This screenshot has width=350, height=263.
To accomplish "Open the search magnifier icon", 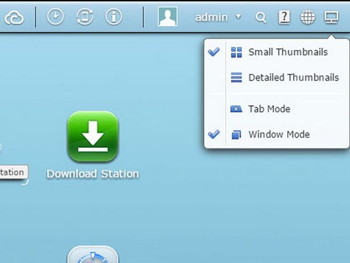I will click(x=261, y=18).
